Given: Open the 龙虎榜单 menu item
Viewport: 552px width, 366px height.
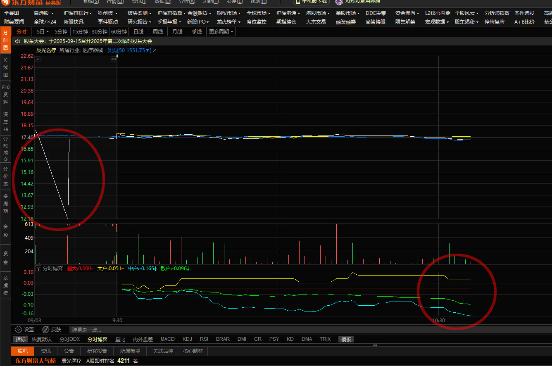Looking at the screenshot, I should tap(228, 21).
